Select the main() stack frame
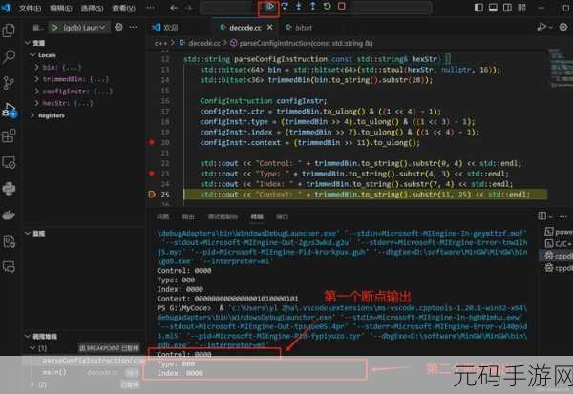Image resolution: width=573 pixels, height=394 pixels. coord(54,372)
